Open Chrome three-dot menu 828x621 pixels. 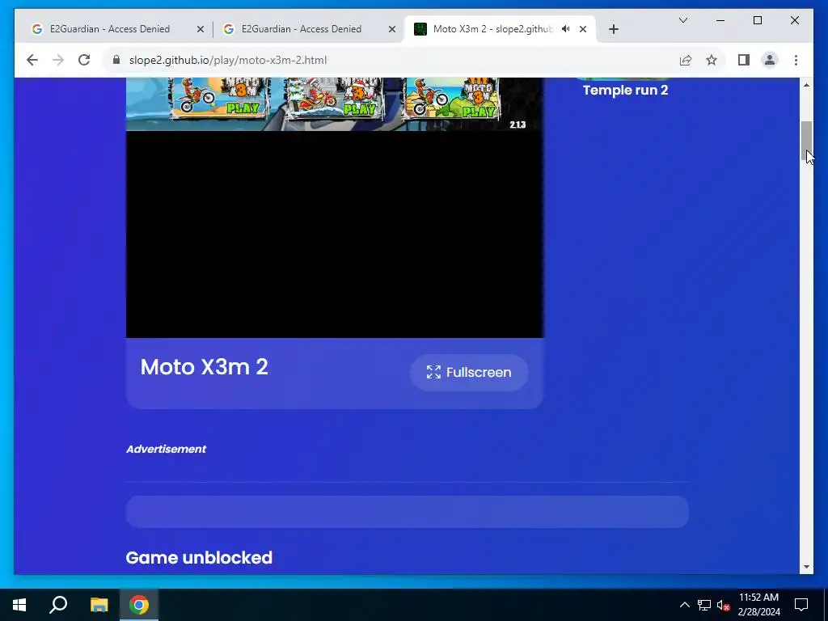click(x=796, y=60)
